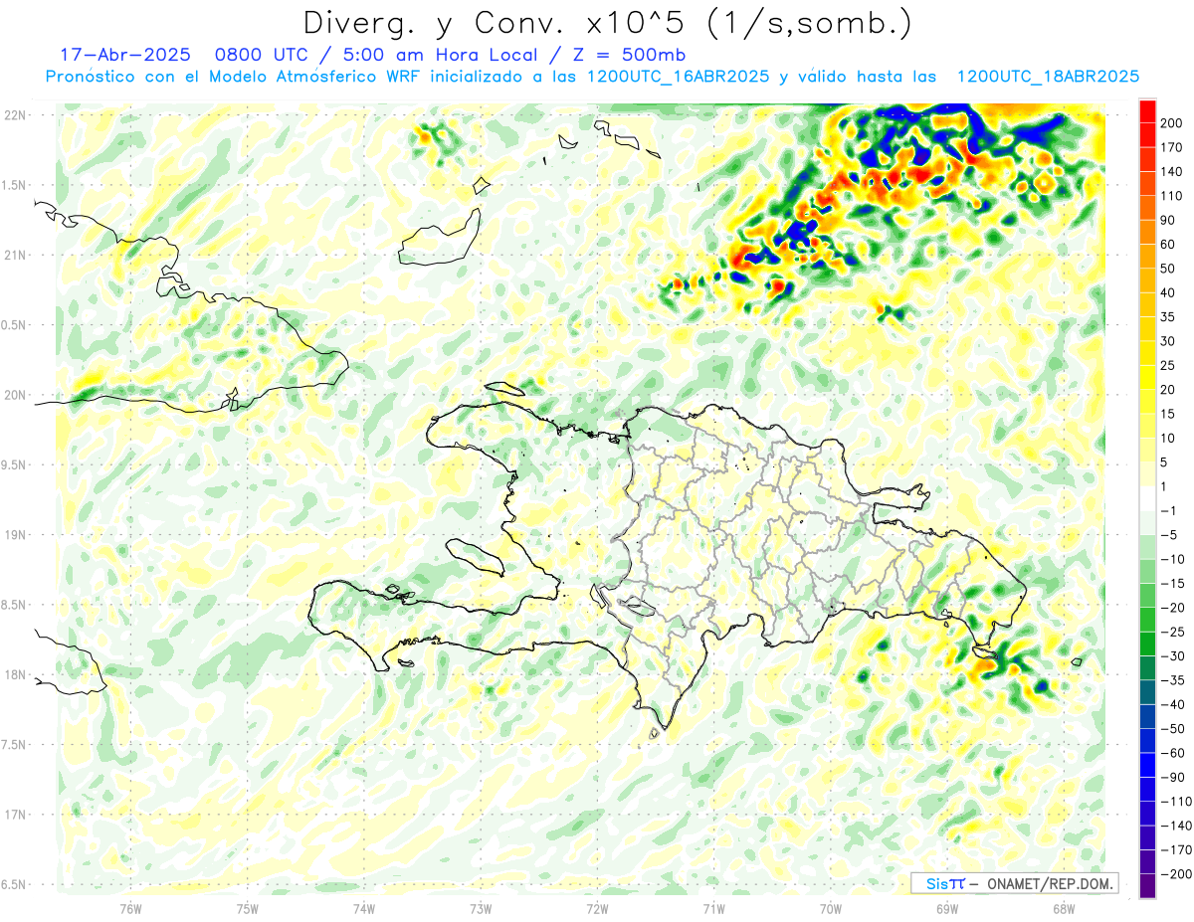Click the '170' value on the color scale
Image resolution: width=1194 pixels, height=922 pixels.
1173,148
